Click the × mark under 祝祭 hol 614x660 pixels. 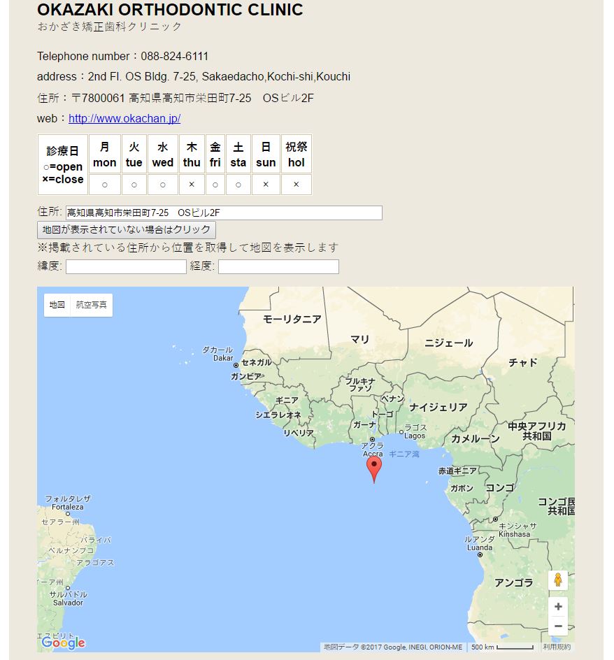[297, 184]
